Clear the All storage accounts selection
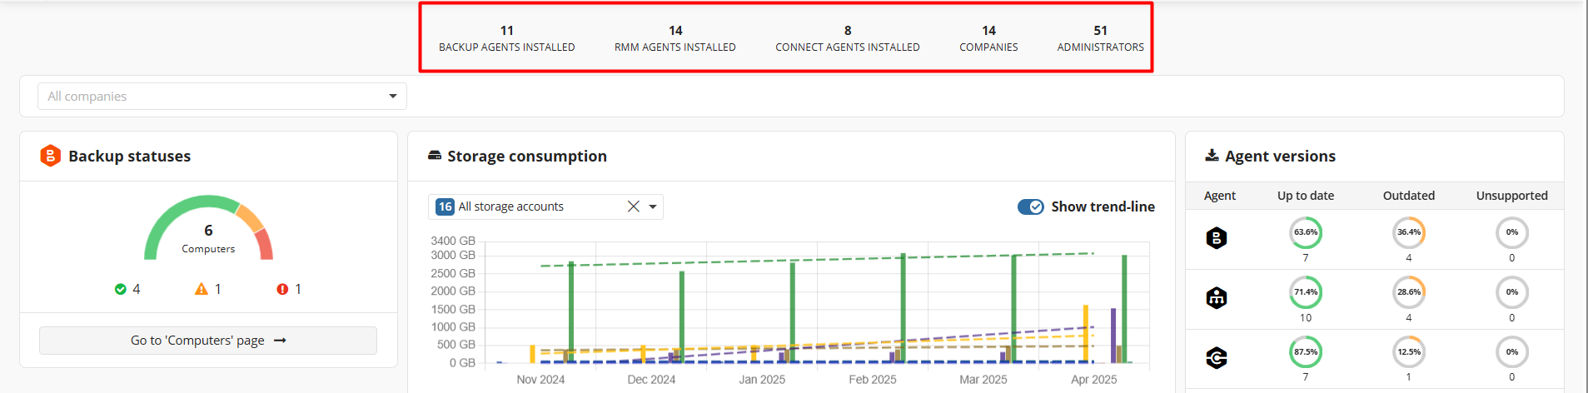Image resolution: width=1588 pixels, height=393 pixels. (634, 206)
